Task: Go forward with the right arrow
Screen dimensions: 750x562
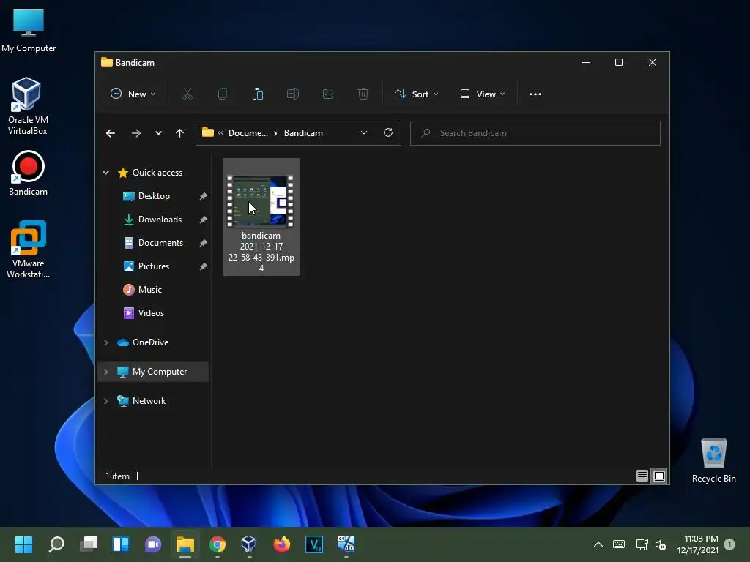Action: click(135, 133)
